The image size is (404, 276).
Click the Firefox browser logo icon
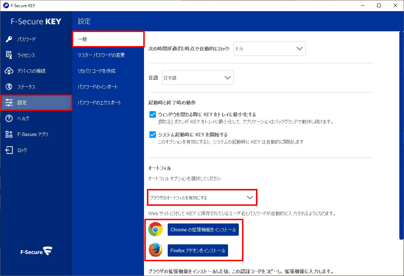point(155,250)
